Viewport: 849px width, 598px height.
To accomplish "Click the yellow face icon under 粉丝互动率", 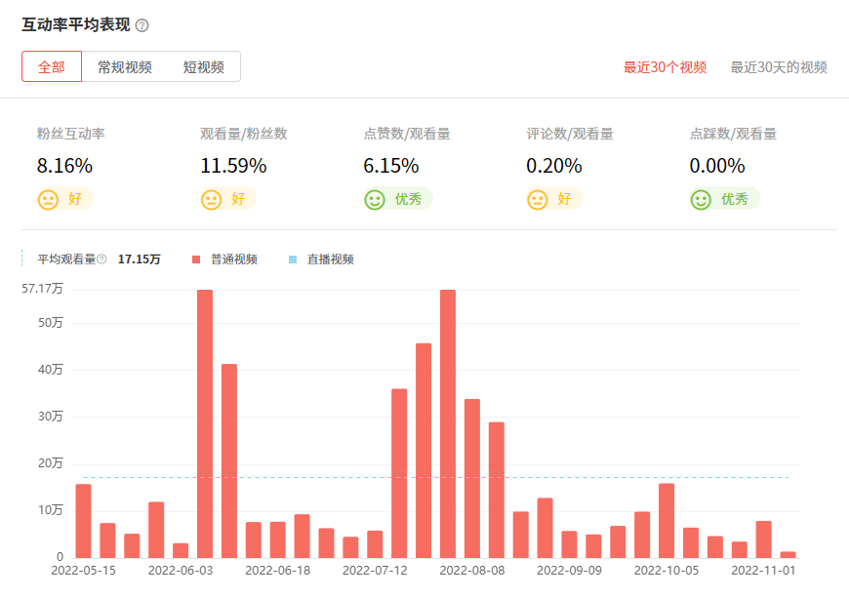I will pyautogui.click(x=48, y=200).
